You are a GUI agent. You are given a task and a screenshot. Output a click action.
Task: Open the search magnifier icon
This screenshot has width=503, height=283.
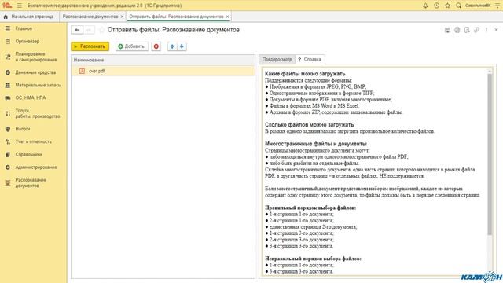point(459,6)
